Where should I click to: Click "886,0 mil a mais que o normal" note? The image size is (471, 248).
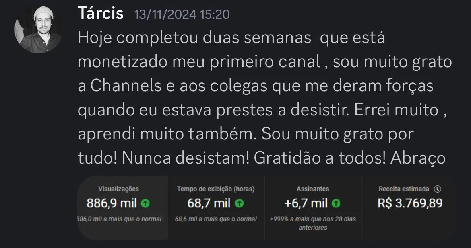(x=119, y=219)
